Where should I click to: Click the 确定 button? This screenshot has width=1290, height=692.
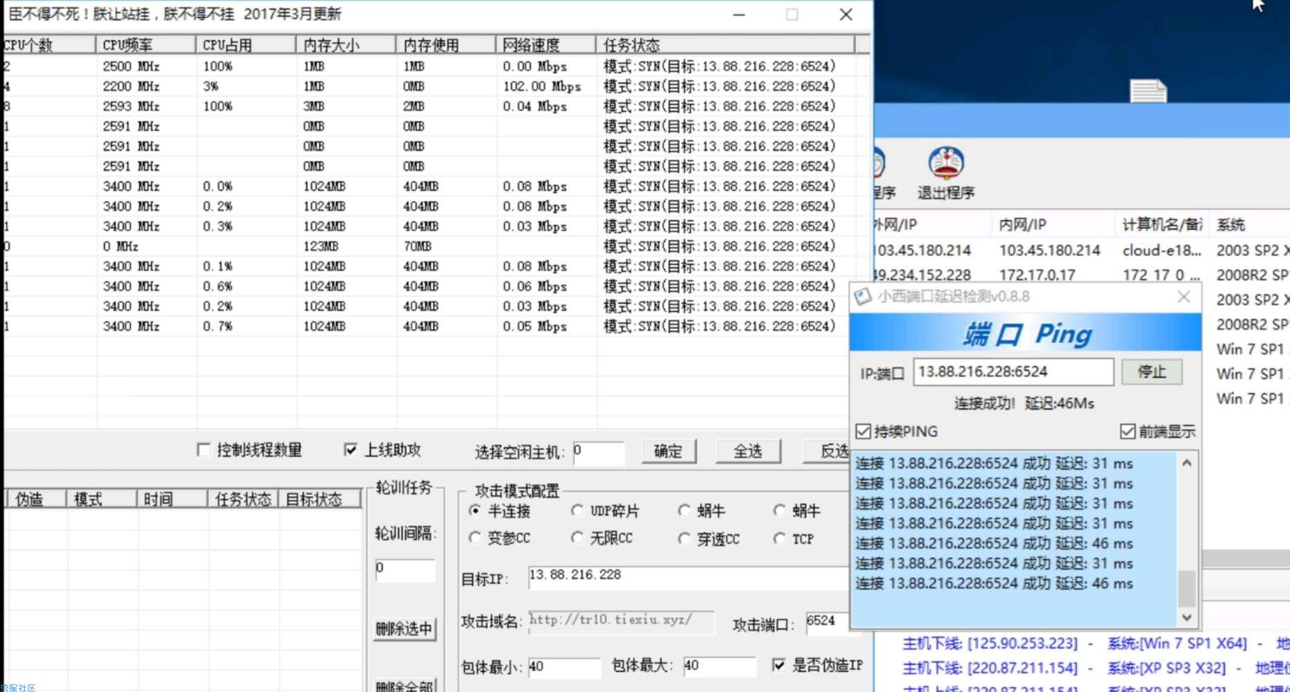point(669,451)
